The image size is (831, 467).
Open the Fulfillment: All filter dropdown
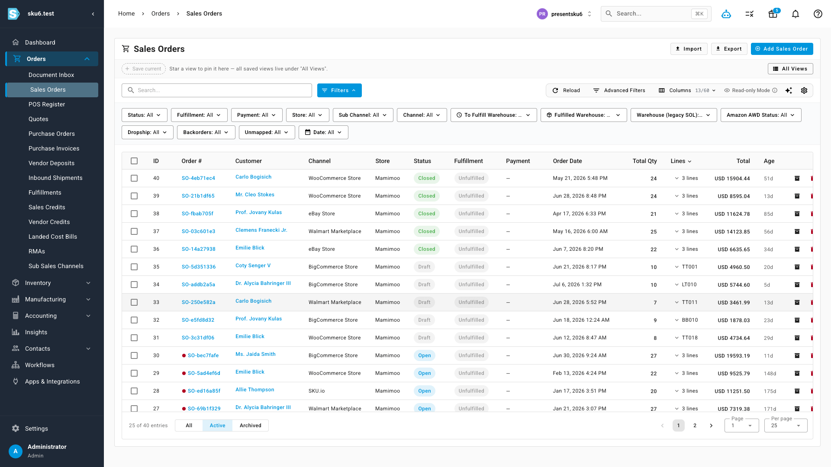pos(199,115)
